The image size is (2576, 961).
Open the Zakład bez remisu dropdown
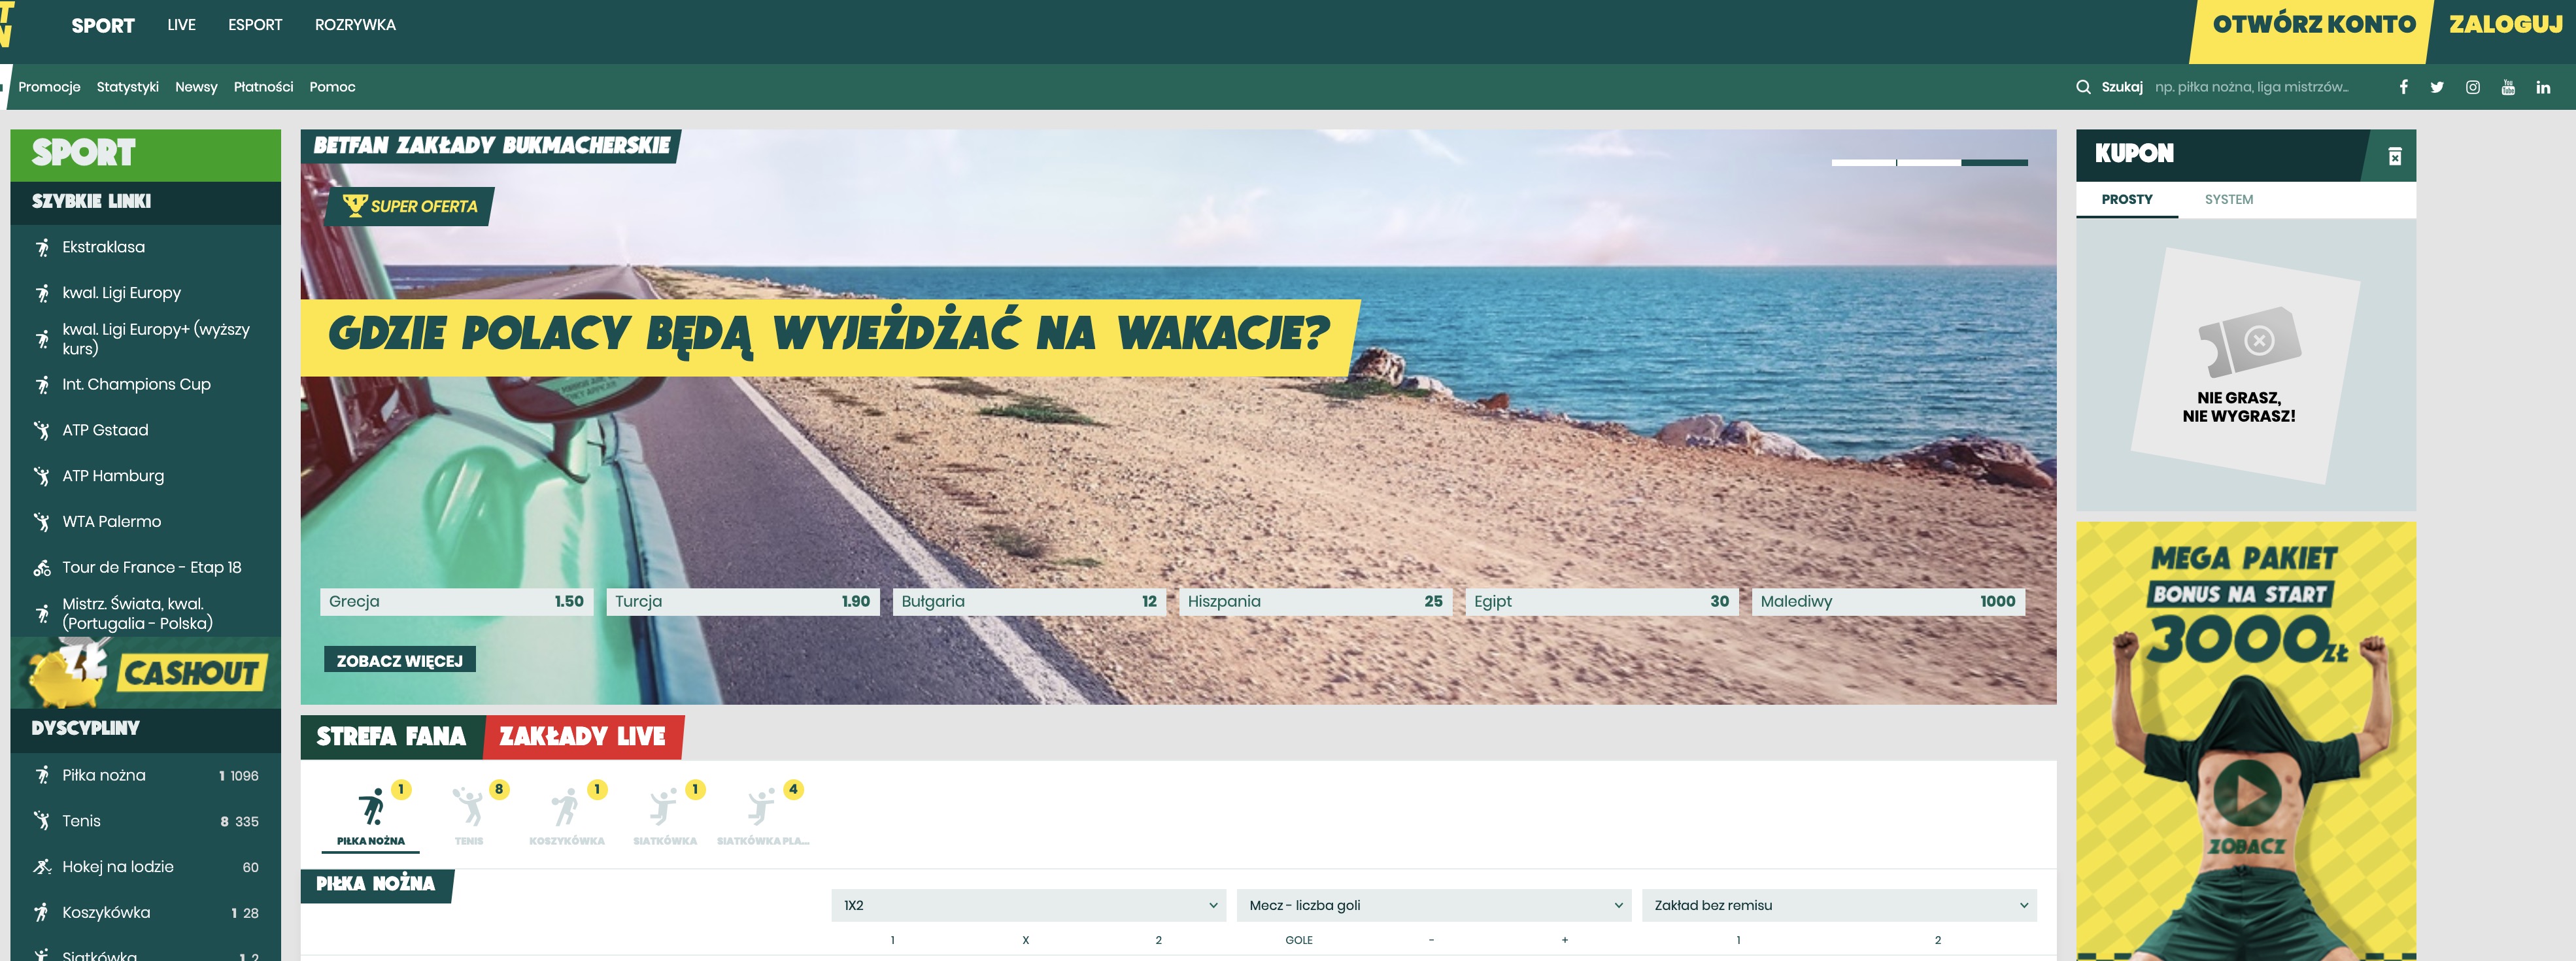tap(1839, 905)
